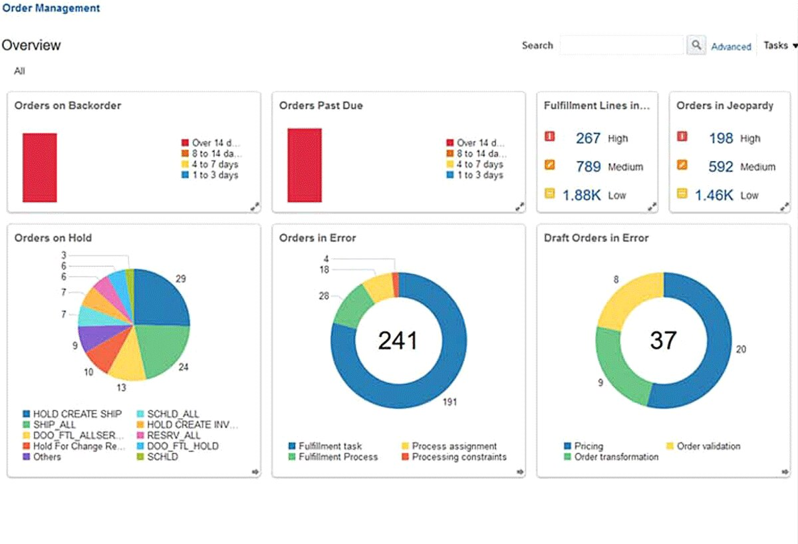
Task: Open the Advanced search link
Action: click(x=731, y=47)
